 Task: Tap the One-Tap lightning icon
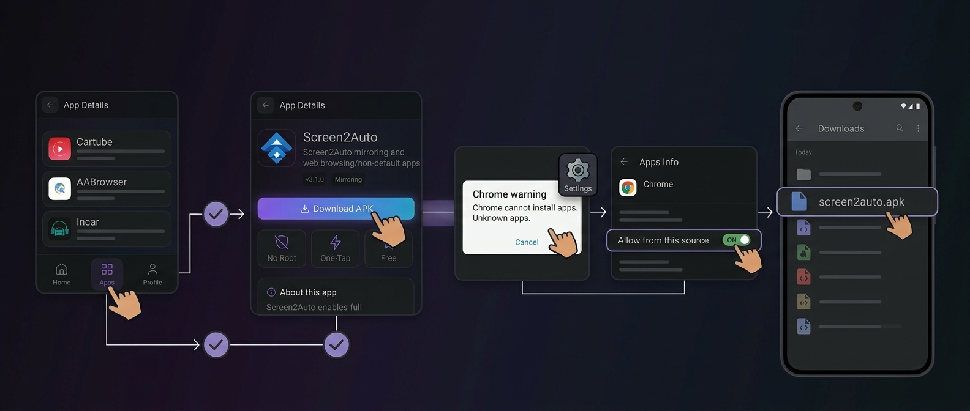coord(336,242)
